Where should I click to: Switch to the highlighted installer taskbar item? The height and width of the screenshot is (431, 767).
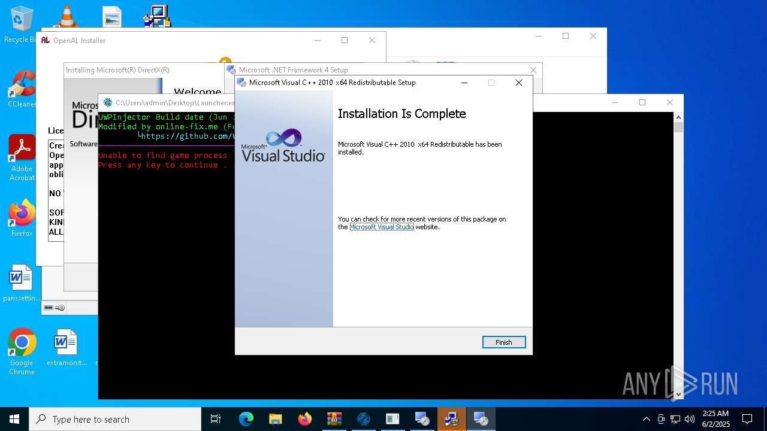(x=451, y=419)
